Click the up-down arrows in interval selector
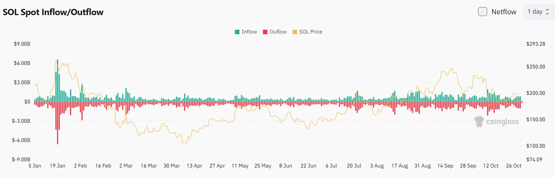 click(x=547, y=12)
